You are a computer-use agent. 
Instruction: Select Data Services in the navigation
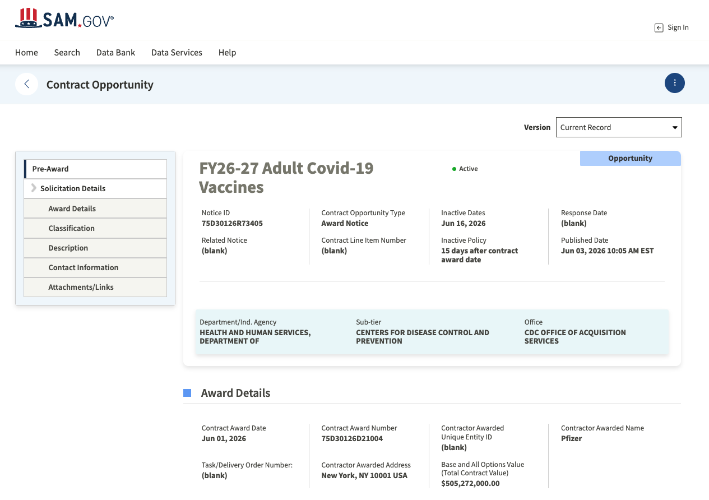point(177,52)
